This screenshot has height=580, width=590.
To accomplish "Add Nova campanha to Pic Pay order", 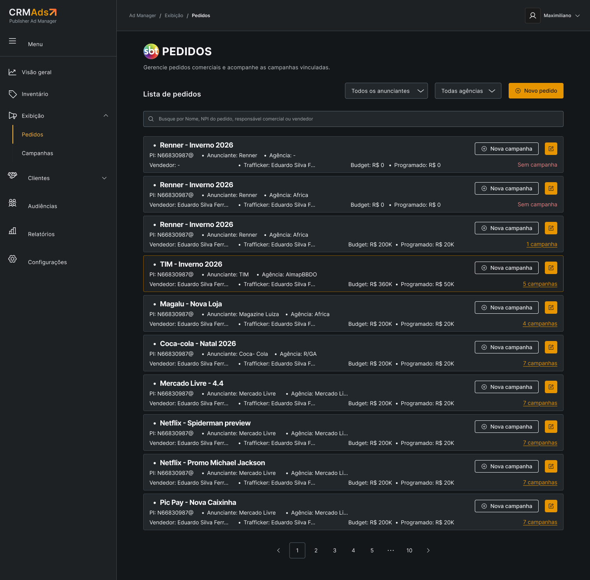I will click(x=507, y=506).
